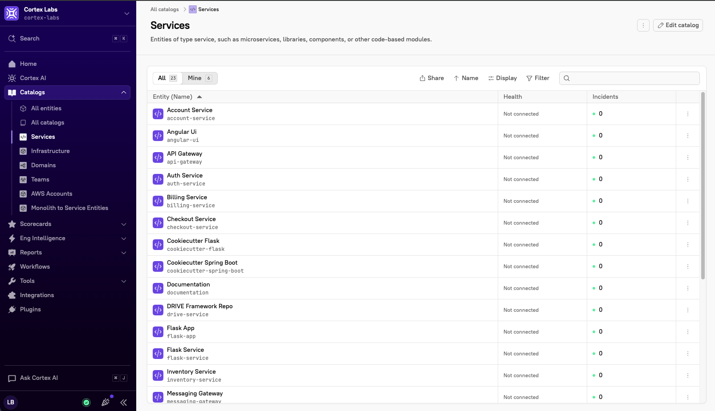Switch to the Mine tab

(x=199, y=78)
